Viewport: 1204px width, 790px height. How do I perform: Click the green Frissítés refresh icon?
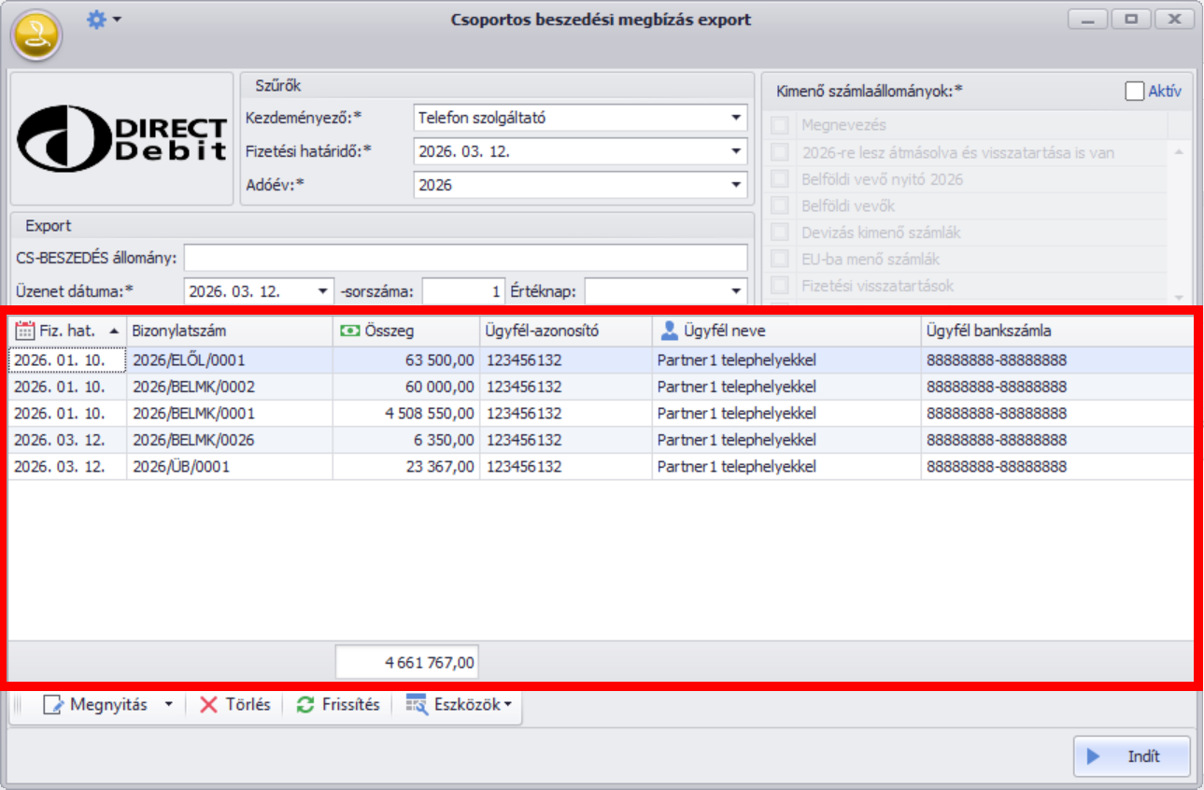tap(305, 705)
